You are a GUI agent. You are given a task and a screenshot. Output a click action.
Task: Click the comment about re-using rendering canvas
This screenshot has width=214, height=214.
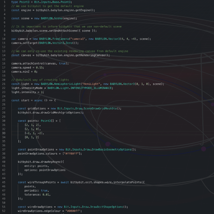click(70, 51)
